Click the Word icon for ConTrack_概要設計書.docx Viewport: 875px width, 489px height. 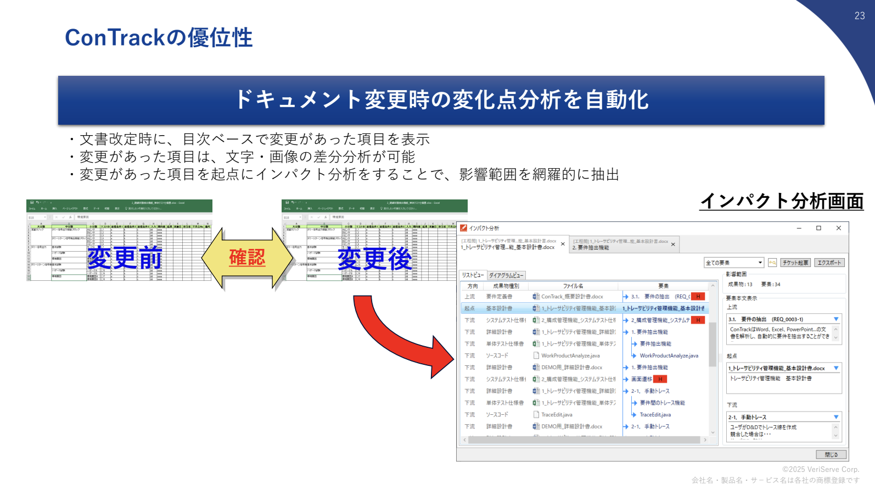click(536, 297)
